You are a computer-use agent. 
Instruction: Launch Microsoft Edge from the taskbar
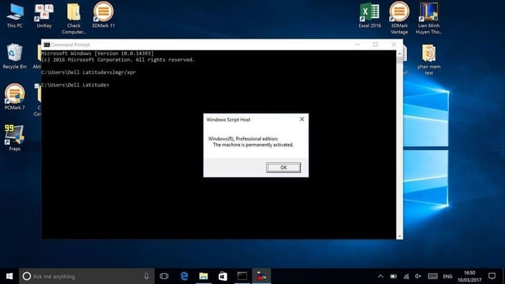184,276
